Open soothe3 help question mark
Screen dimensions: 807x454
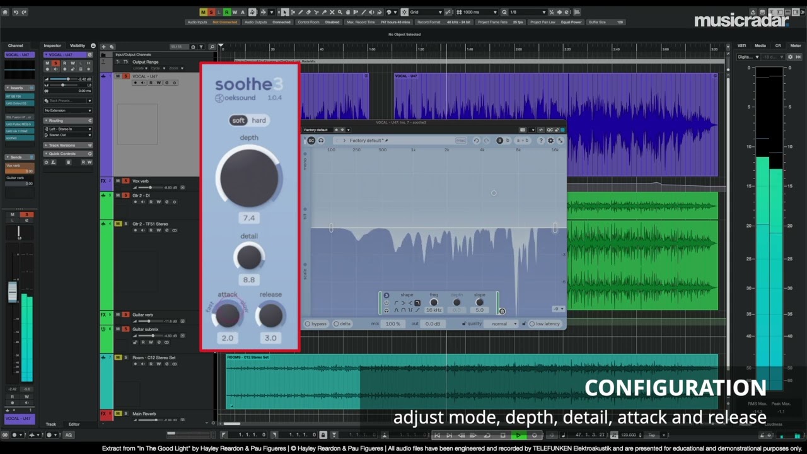pyautogui.click(x=541, y=141)
